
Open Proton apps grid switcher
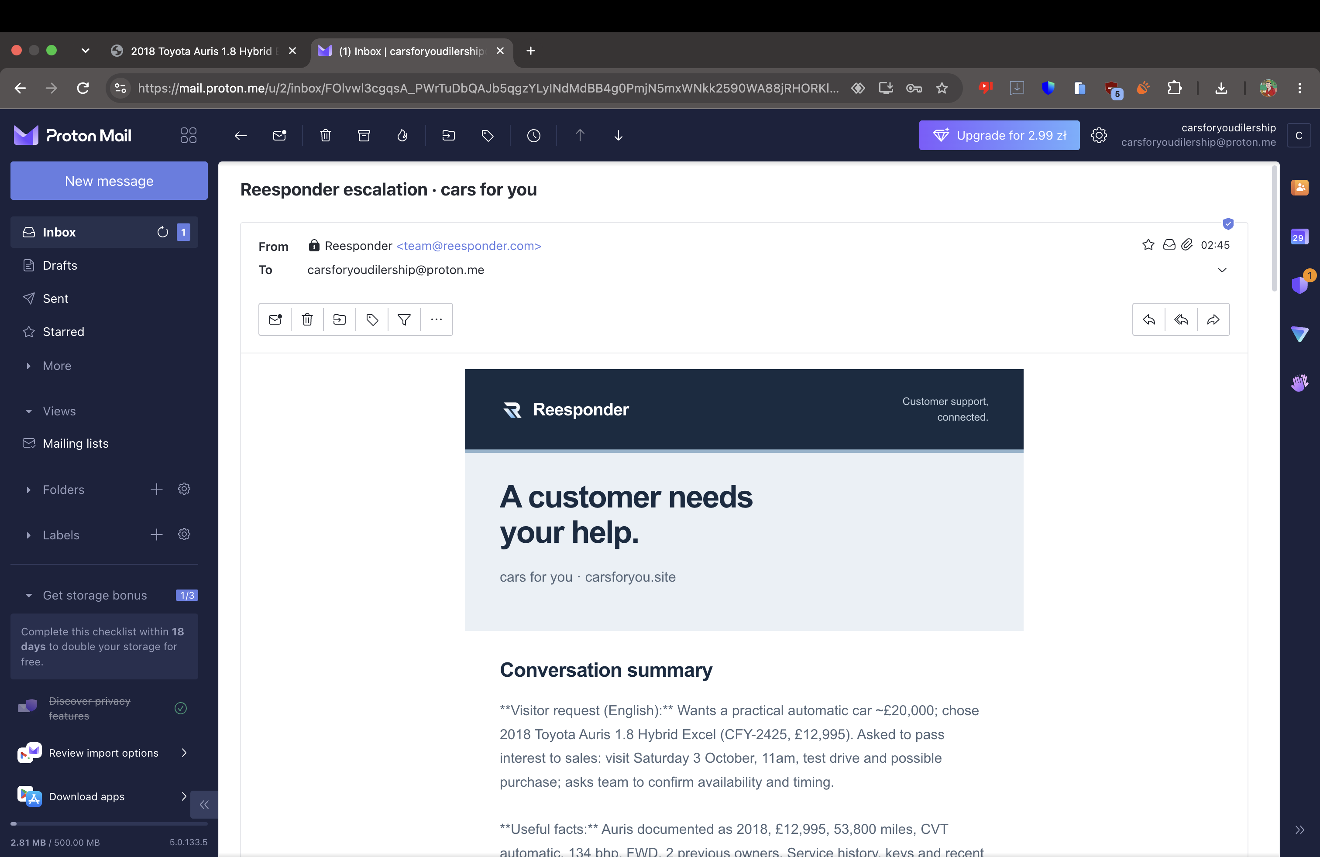pos(189,135)
